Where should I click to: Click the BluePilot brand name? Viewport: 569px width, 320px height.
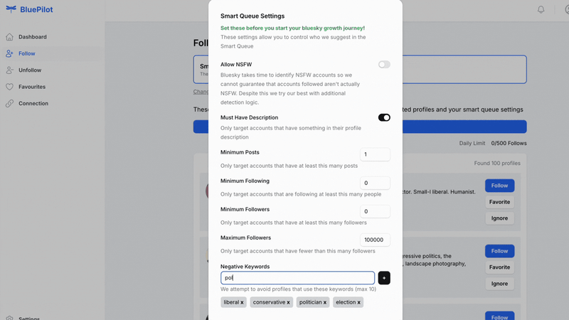[x=36, y=9]
